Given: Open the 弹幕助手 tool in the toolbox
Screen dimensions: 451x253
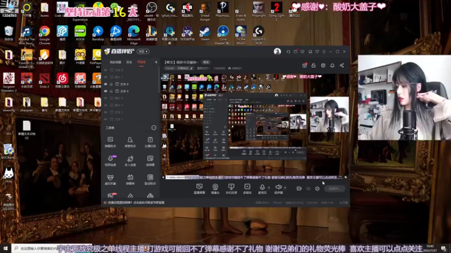Looking at the screenshot, I should tap(110, 142).
